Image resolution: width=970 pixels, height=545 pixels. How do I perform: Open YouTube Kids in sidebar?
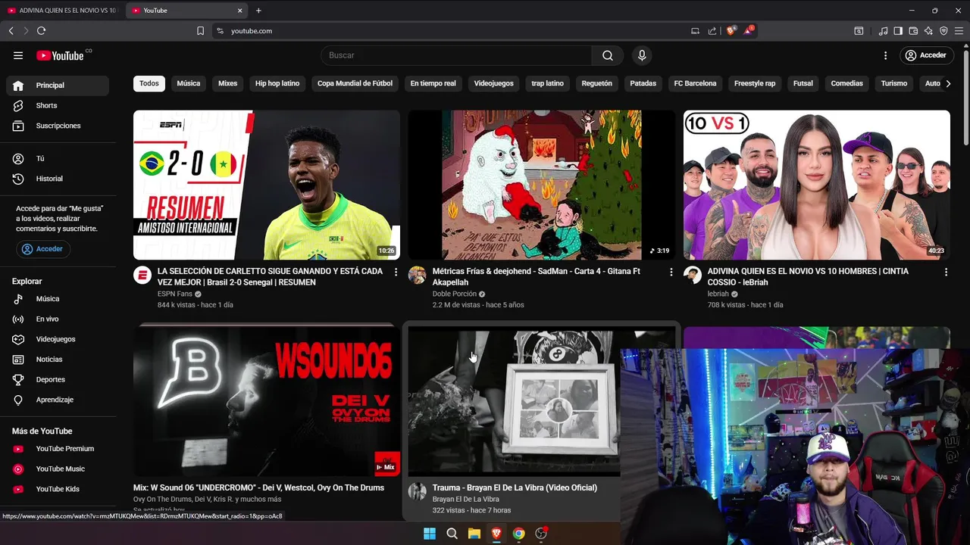click(58, 489)
